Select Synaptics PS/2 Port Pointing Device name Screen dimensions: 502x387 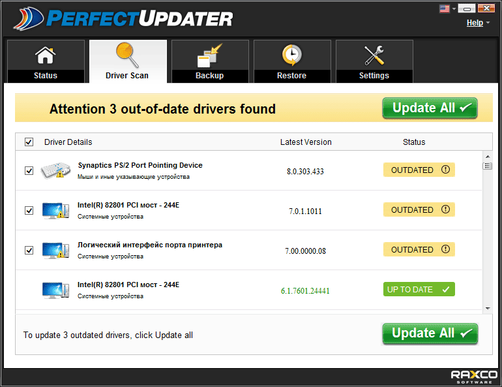(140, 165)
